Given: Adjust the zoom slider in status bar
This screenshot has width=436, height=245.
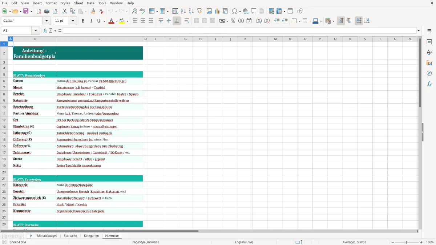Looking at the screenshot, I should 407,242.
